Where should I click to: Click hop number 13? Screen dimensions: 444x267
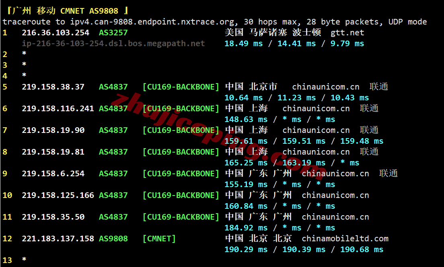7,261
